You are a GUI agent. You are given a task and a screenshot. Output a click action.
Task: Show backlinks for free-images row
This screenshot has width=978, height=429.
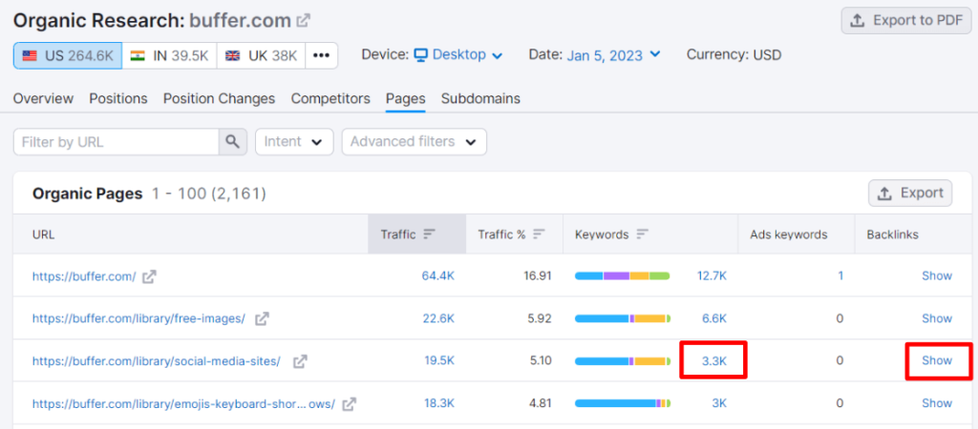click(x=937, y=318)
